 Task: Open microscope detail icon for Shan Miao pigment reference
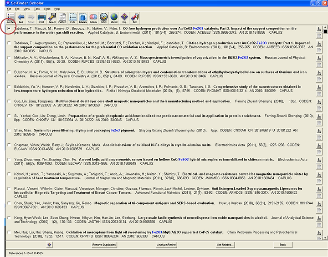[x=319, y=131]
